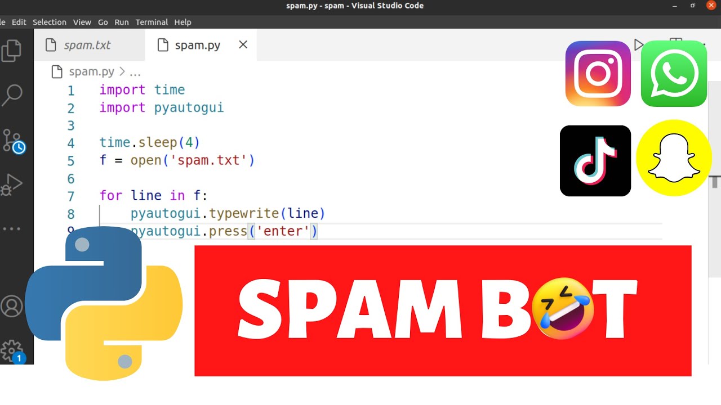
Task: Close the spam.py editor tab
Action: point(243,44)
